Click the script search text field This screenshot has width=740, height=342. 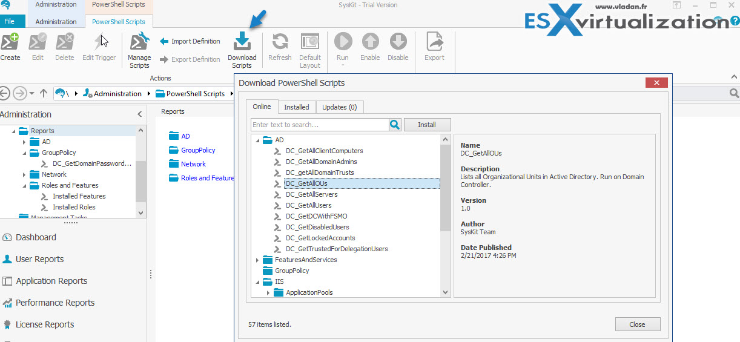click(x=320, y=125)
